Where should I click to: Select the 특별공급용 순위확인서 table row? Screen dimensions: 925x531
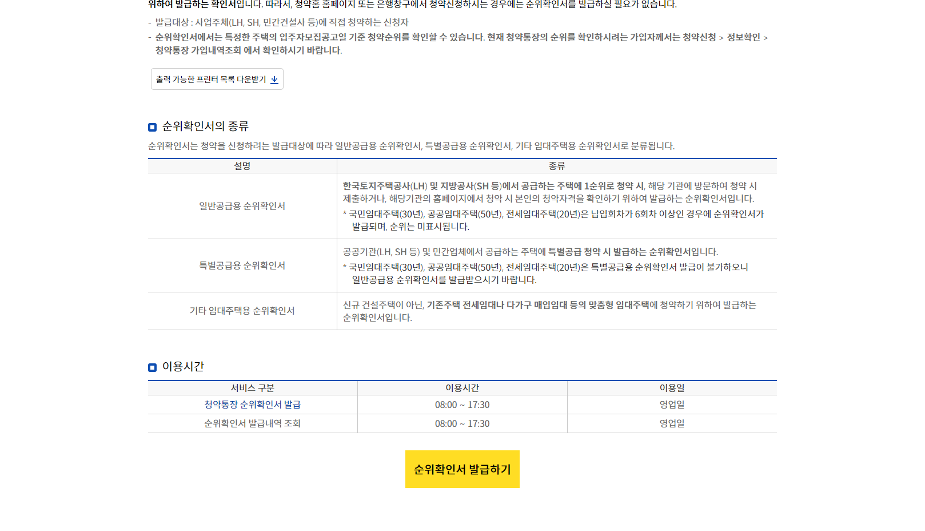(242, 265)
